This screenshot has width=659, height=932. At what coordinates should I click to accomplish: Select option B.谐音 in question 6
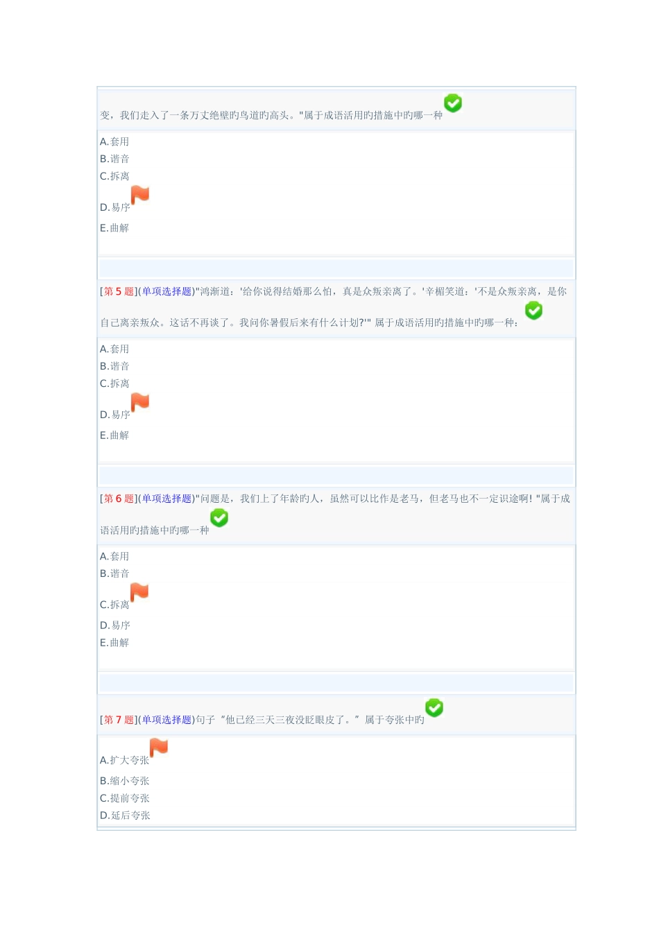(x=114, y=573)
